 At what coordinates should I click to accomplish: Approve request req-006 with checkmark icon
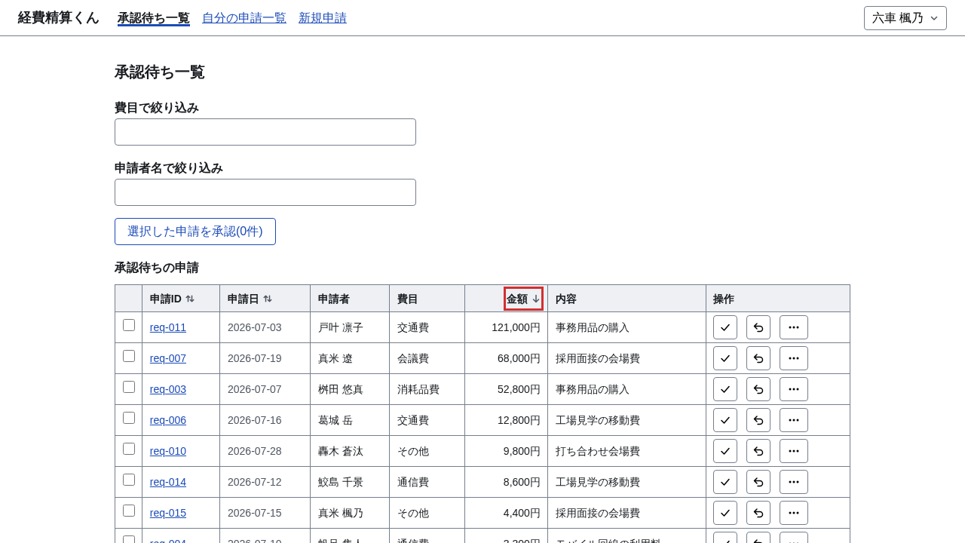(x=725, y=420)
